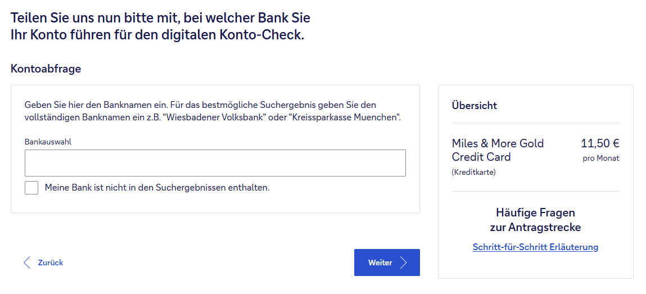The height and width of the screenshot is (294, 646).
Task: Click the left chevron icon beside Zurück
Action: 26,263
